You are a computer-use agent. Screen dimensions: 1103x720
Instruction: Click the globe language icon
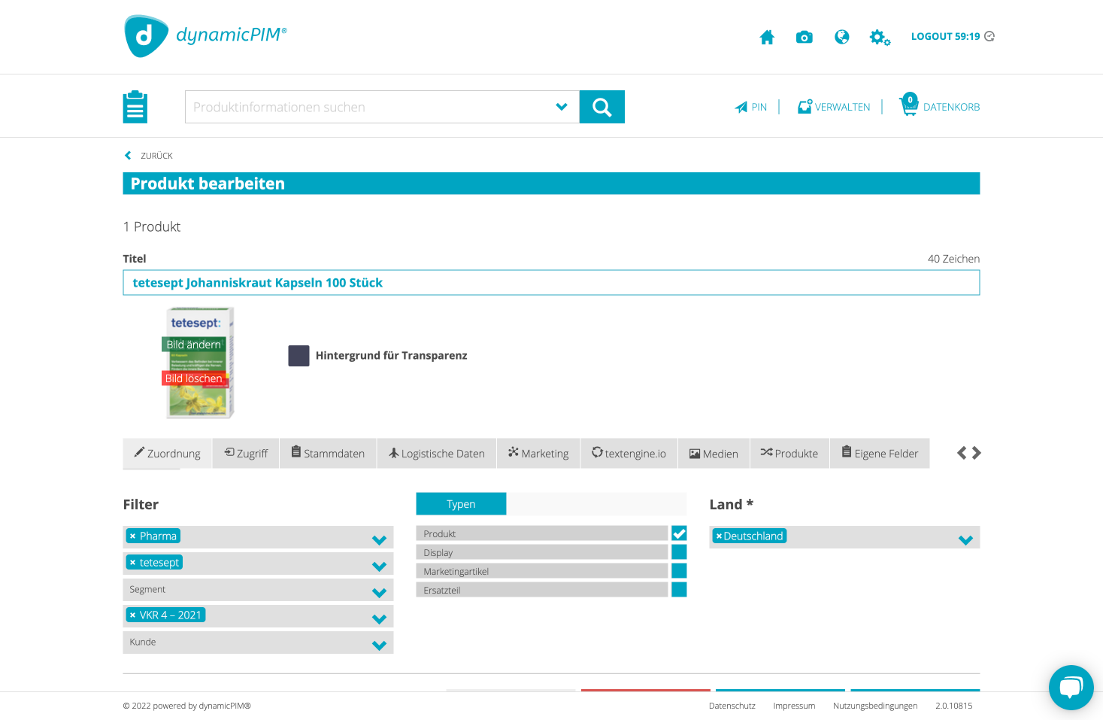pos(841,37)
